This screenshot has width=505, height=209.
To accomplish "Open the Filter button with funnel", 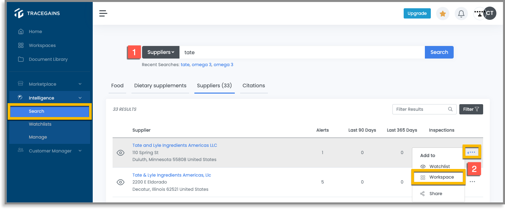I will 471,109.
